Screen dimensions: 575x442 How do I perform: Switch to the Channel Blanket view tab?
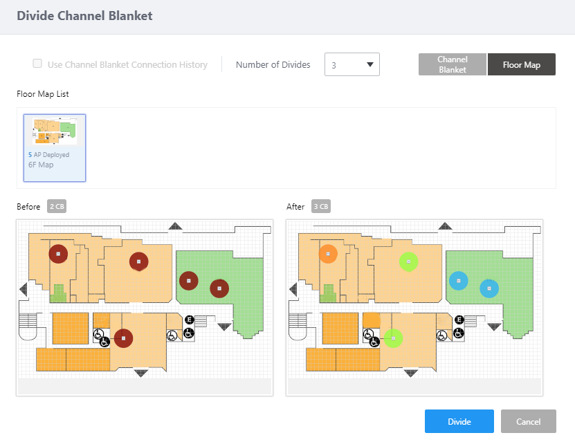452,65
